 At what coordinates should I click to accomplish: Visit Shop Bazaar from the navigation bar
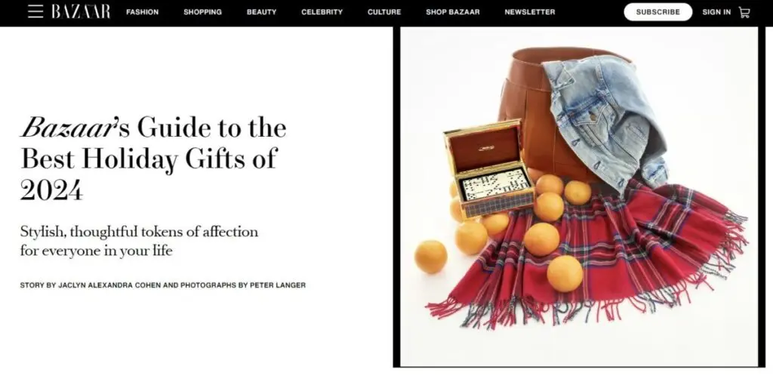tap(453, 12)
